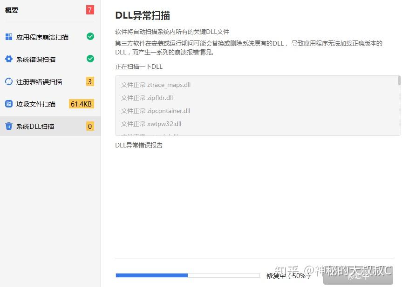This screenshot has width=402, height=287.
Task: Click the green checkmark next to 应用程序崩溃扫描
Action: pos(89,36)
